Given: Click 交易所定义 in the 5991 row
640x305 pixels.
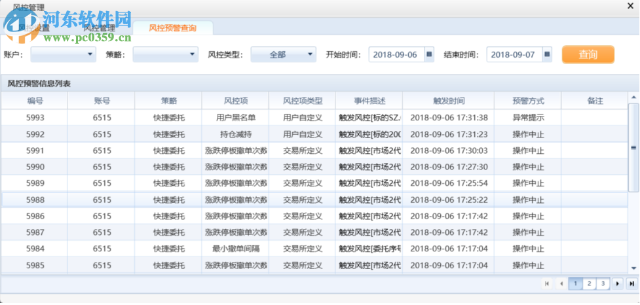Looking at the screenshot, I should [303, 151].
